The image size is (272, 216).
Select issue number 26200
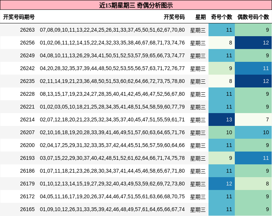point(27,145)
